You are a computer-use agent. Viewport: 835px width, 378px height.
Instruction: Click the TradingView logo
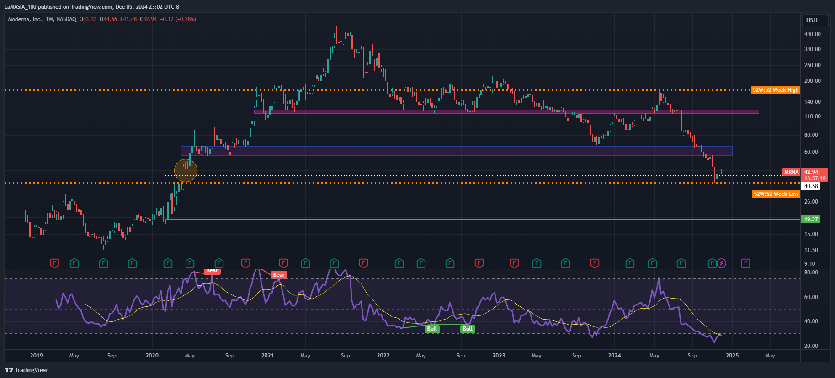tap(26, 370)
